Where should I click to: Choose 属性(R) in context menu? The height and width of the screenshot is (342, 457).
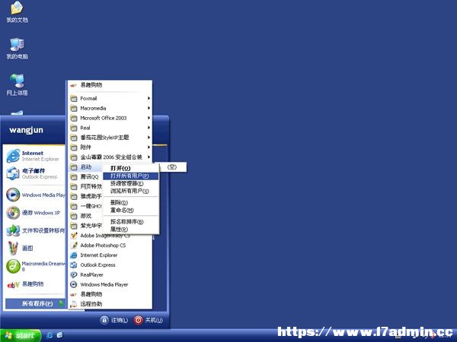(x=131, y=230)
